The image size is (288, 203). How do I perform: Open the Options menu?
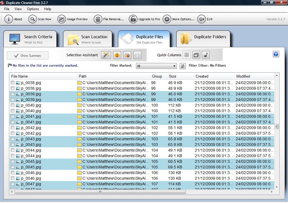pos(33,9)
